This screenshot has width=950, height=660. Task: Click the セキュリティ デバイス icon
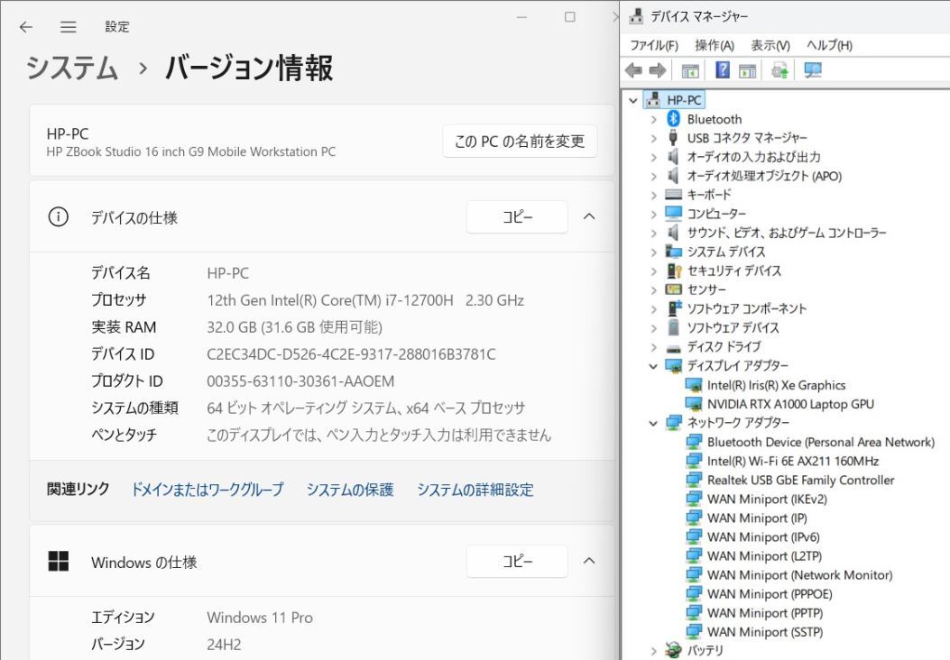673,270
